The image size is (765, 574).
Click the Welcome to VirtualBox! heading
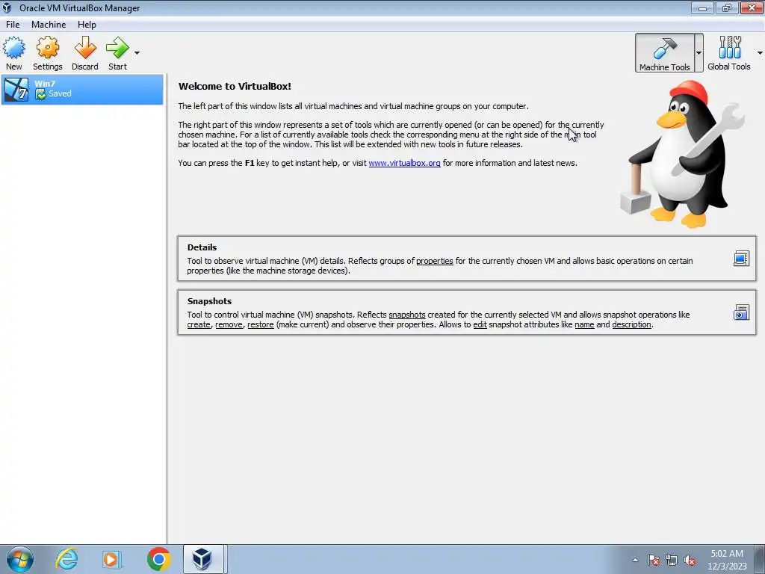tap(235, 87)
